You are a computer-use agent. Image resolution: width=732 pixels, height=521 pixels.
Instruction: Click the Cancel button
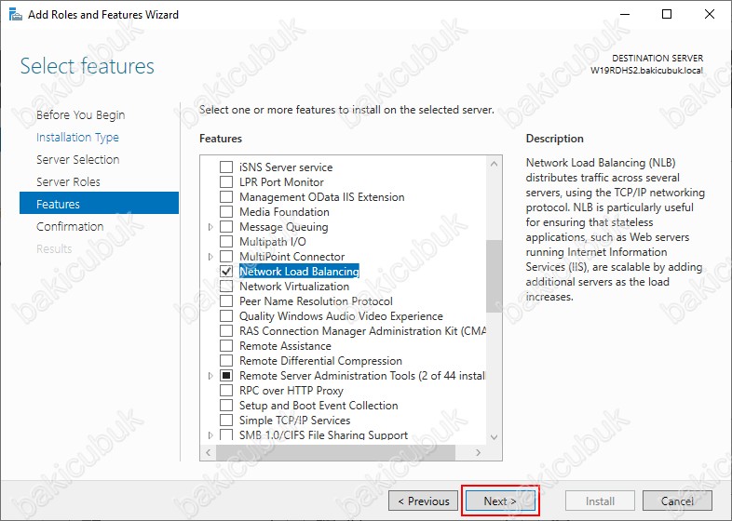pos(677,501)
